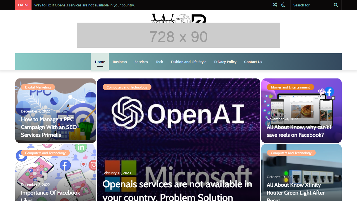357x201 pixels.
Task: Open the 'save reels on Facebook' article
Action: [x=299, y=131]
